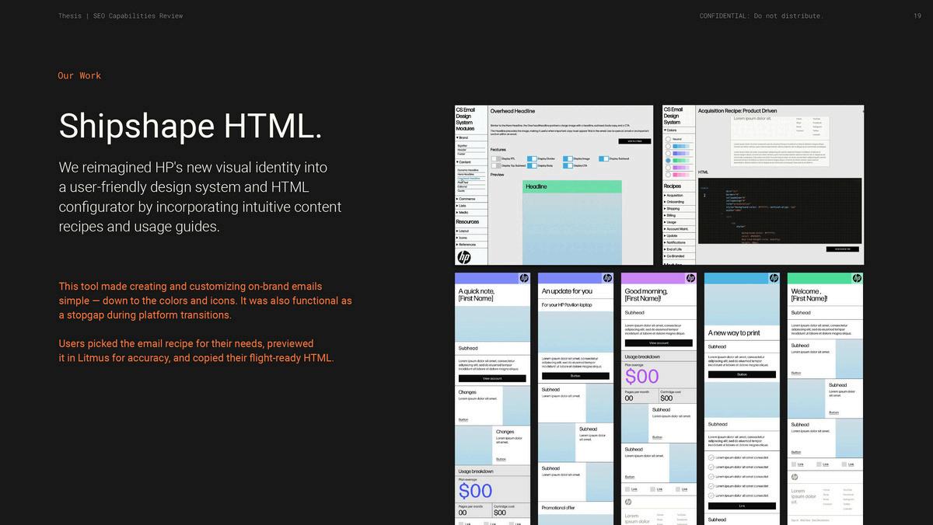Toggle the Display CTA switch

tap(568, 165)
